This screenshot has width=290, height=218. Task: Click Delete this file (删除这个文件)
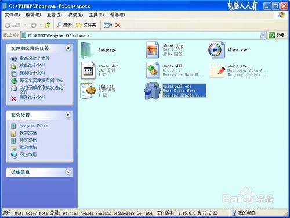(32, 98)
